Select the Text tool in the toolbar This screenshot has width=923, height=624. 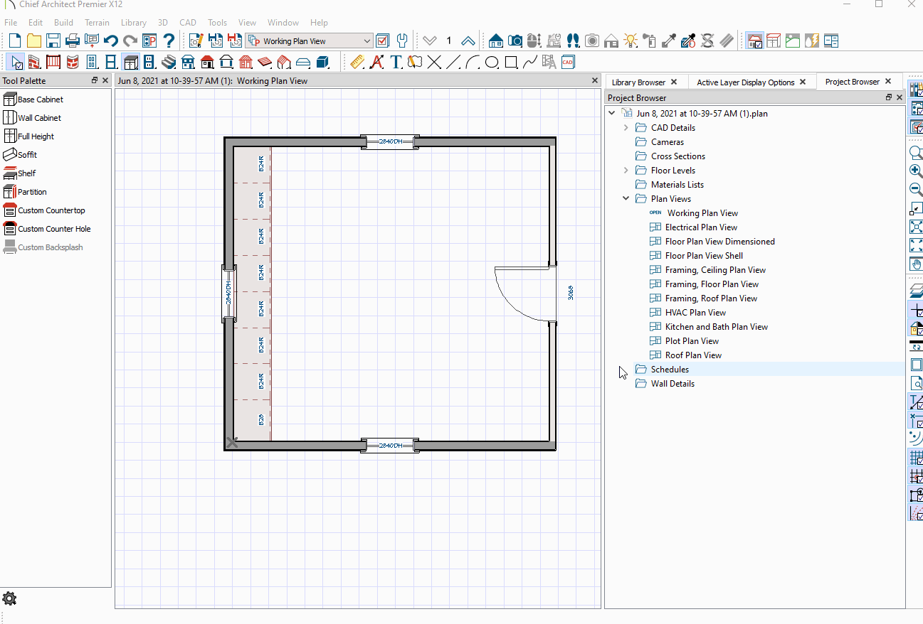click(396, 63)
